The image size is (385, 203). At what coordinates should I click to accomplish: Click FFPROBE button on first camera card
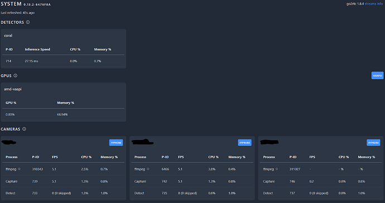click(116, 143)
